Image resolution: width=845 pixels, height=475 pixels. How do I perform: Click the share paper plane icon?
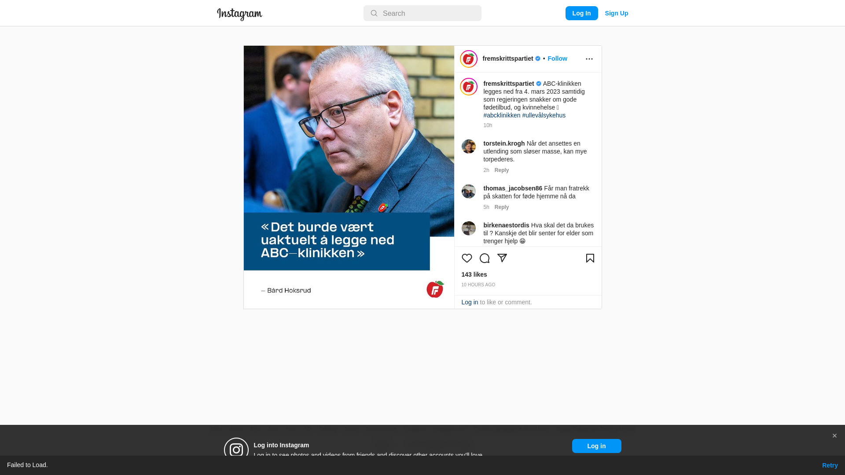coord(502,258)
